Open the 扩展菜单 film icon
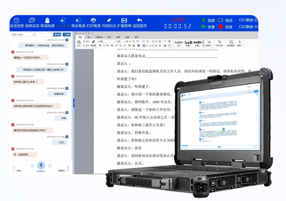The height and width of the screenshot is (201, 286). [x=124, y=20]
